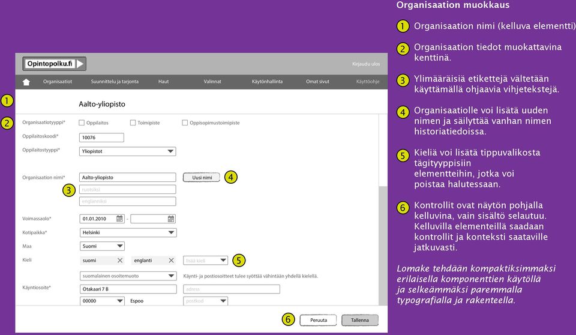Open the Valinnat menu

click(x=212, y=82)
